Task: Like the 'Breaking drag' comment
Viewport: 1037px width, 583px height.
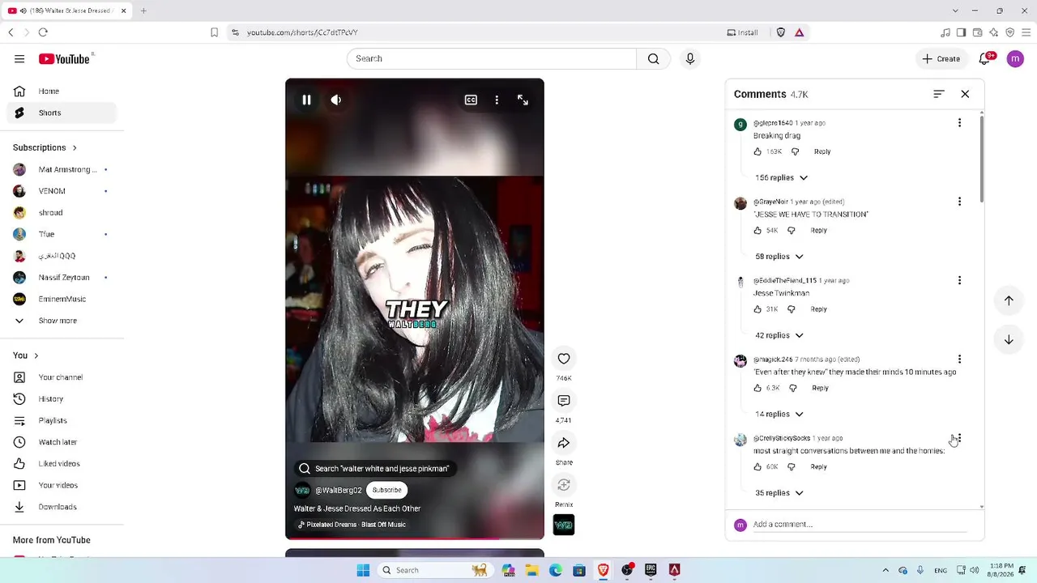Action: [x=758, y=151]
